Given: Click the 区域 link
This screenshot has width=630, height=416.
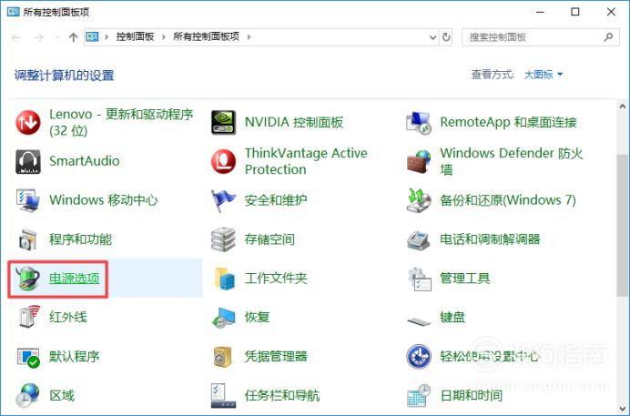Looking at the screenshot, I should (x=62, y=396).
